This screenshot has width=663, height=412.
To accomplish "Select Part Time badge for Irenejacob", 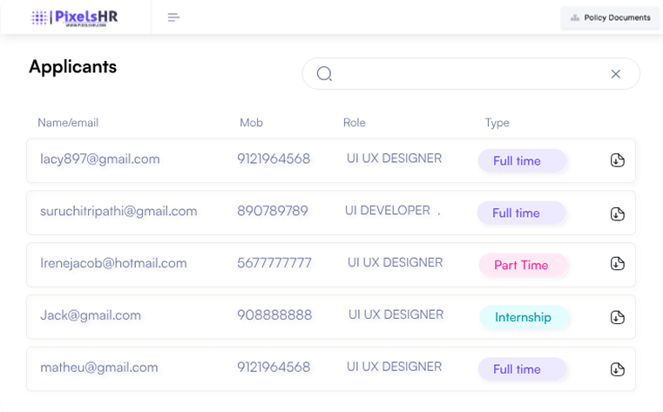I will click(x=522, y=265).
